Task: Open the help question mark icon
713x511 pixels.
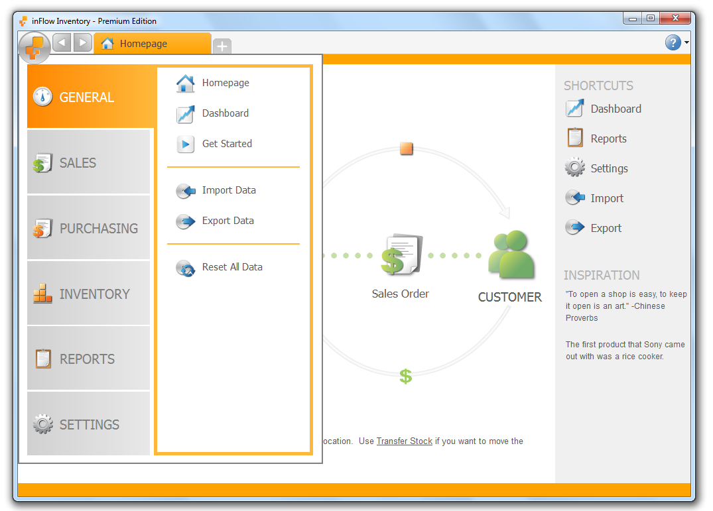Action: click(x=673, y=42)
